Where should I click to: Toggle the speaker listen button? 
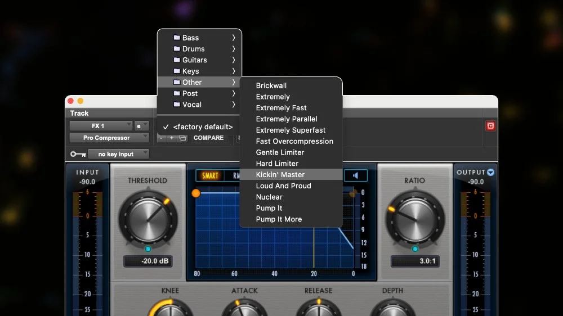tap(355, 175)
